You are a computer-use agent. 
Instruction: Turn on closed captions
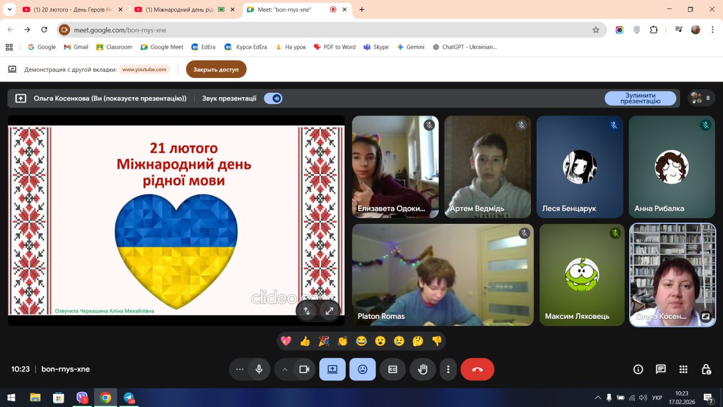pos(393,369)
